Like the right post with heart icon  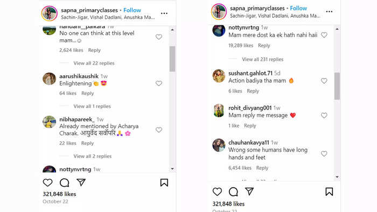pos(217,192)
